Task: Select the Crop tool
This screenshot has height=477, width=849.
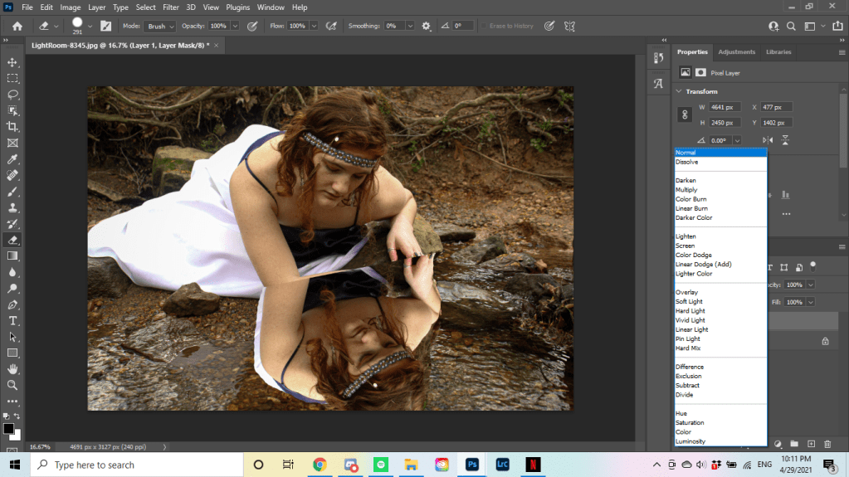Action: coord(12,126)
